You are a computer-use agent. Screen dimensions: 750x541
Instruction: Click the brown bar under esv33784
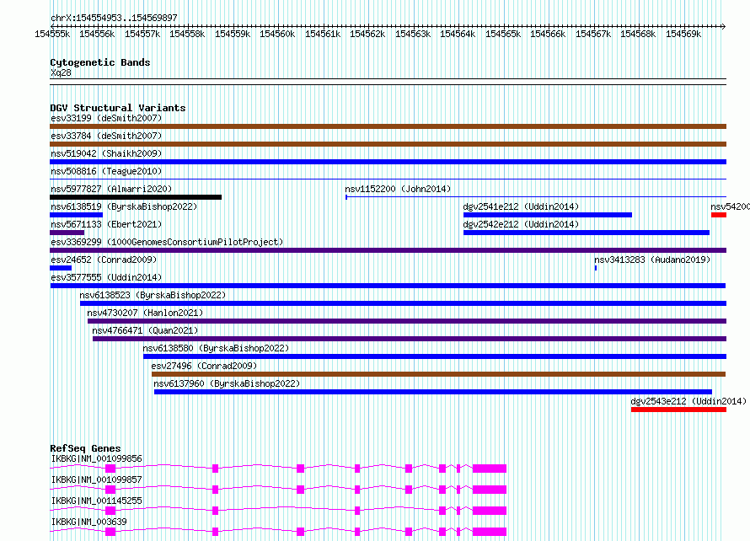coord(388,144)
